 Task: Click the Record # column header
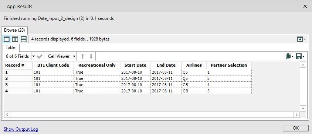click(18, 65)
